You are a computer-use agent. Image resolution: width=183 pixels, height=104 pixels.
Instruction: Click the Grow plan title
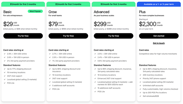pyautogui.click(x=53, y=12)
